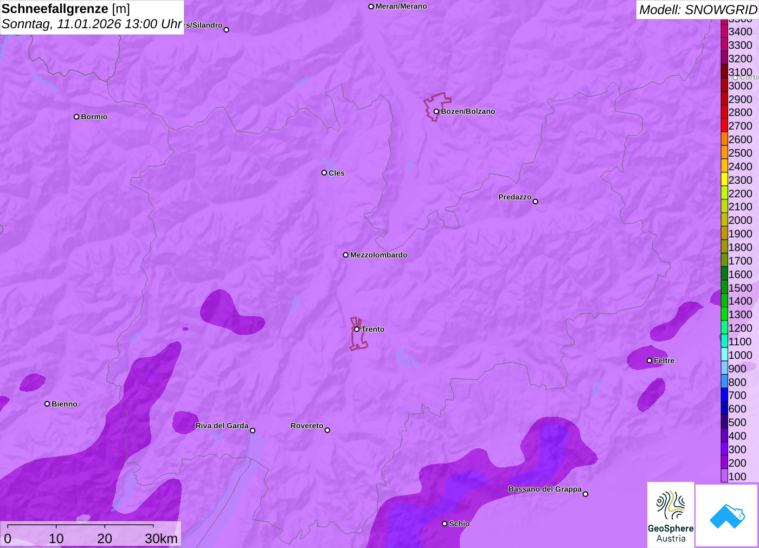Click the Predazzo label text

coord(515,197)
